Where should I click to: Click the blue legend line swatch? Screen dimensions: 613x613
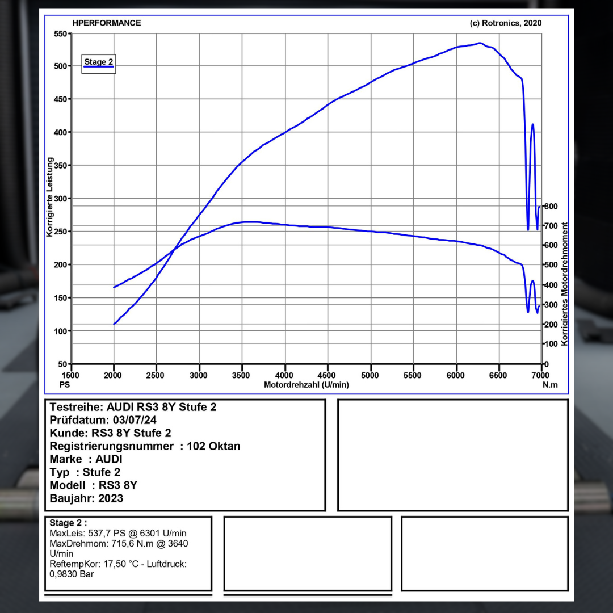99,68
